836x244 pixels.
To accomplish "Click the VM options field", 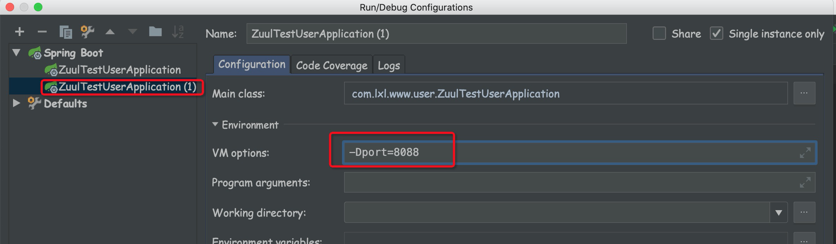I will point(579,152).
